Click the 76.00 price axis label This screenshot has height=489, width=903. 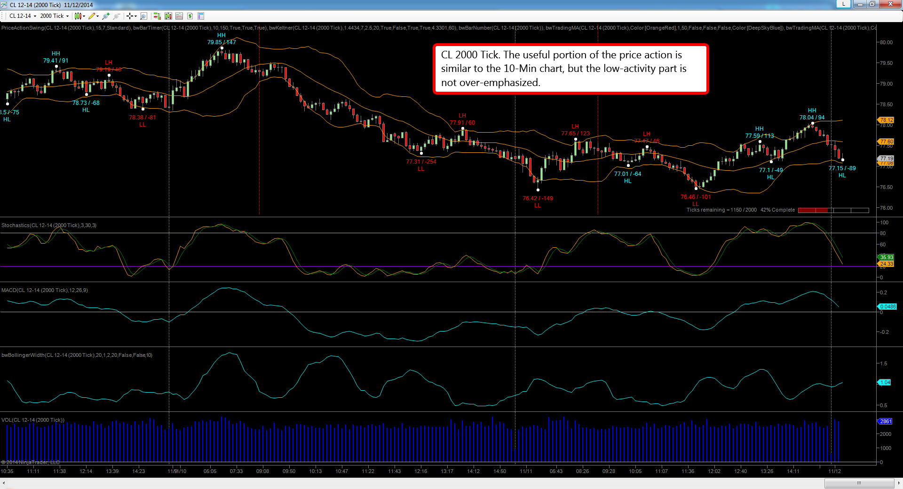pyautogui.click(x=886, y=208)
